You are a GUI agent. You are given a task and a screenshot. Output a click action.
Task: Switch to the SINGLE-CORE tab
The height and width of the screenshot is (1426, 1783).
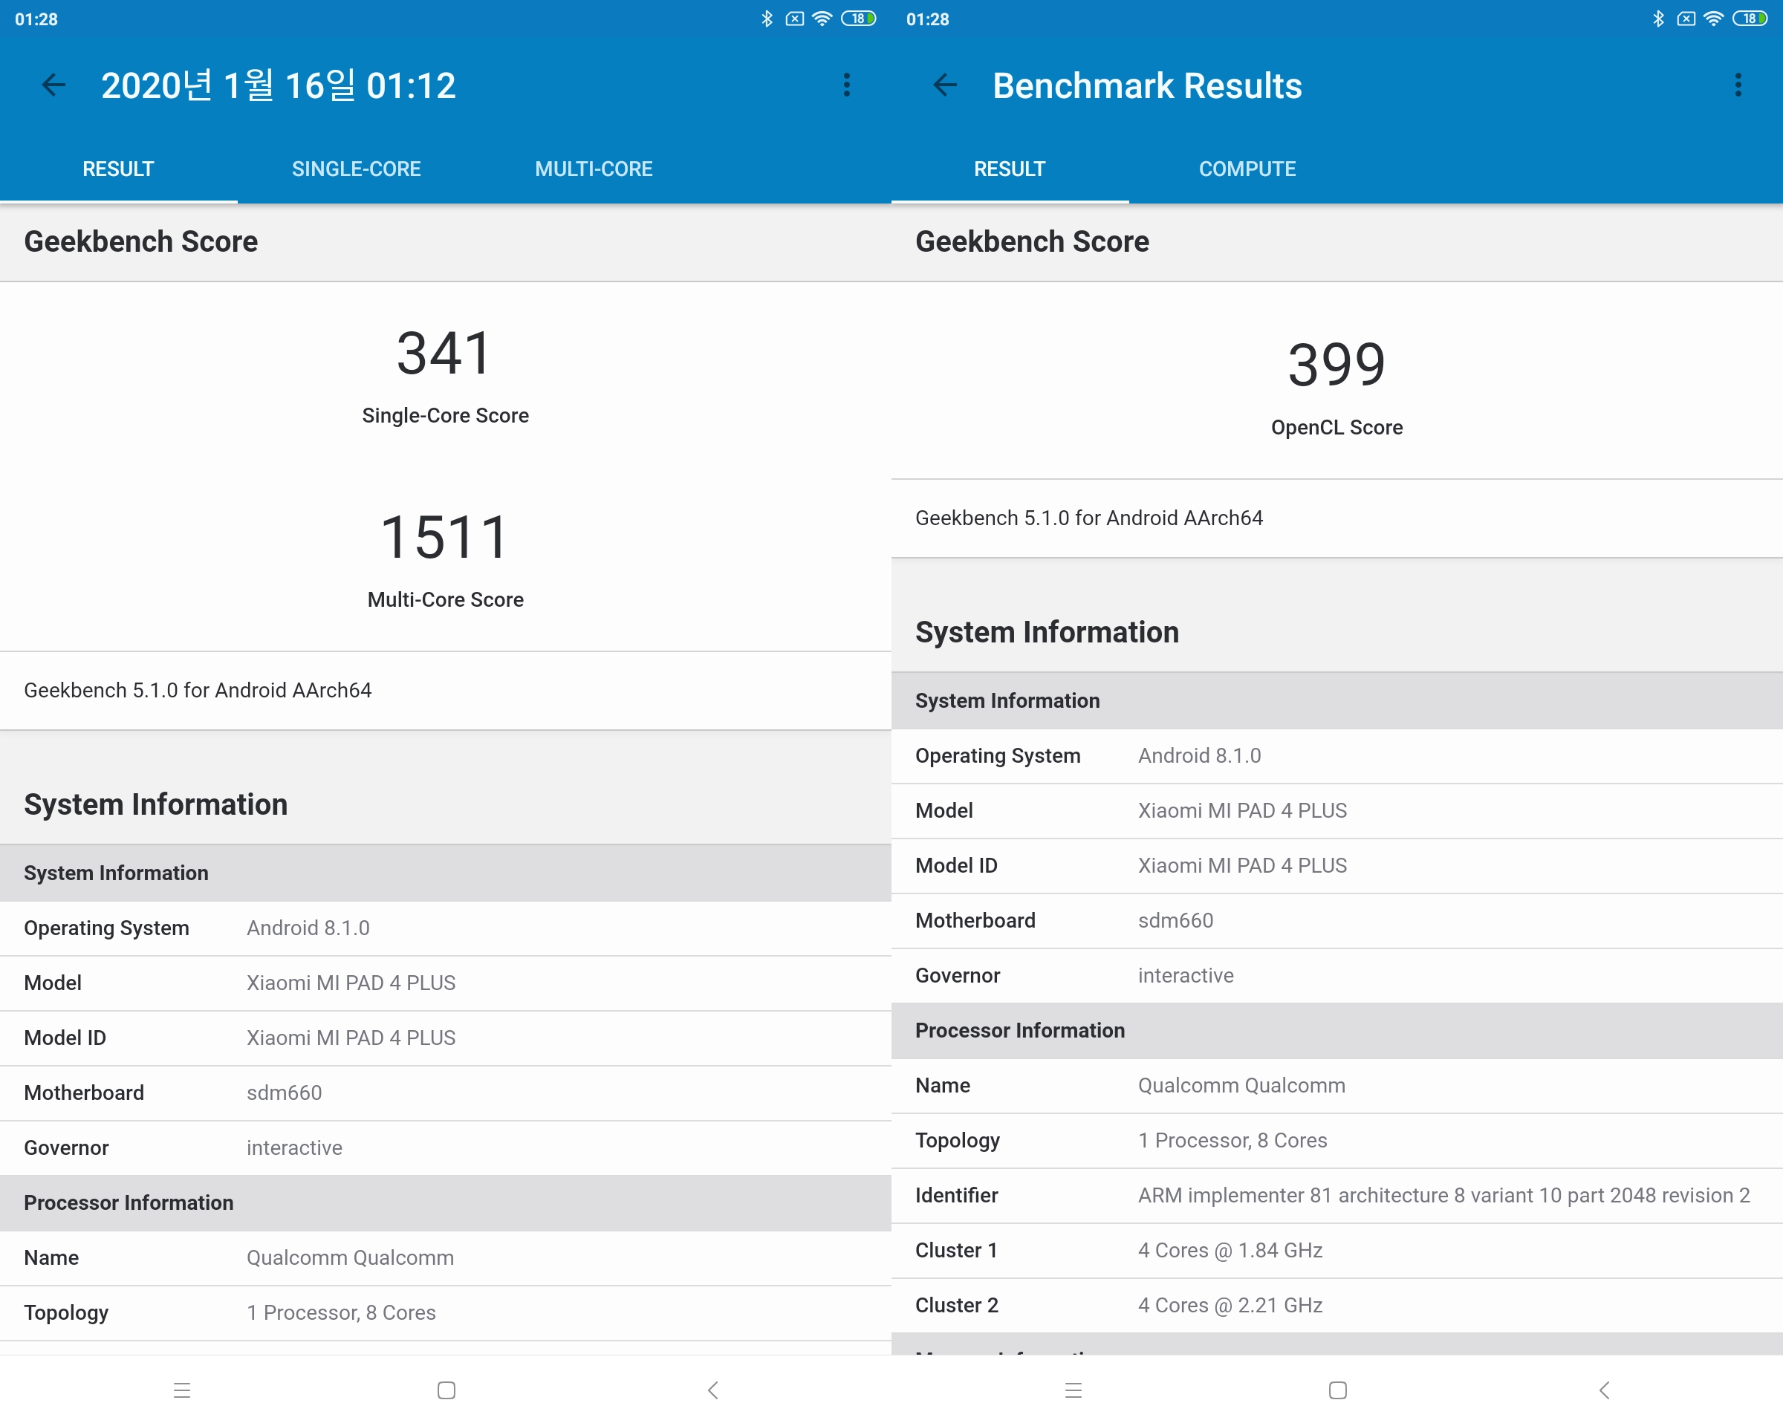pos(356,169)
